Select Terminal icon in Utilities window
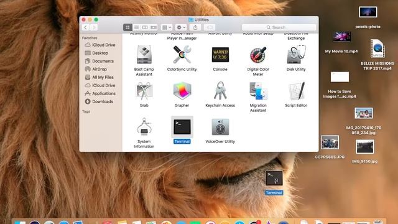The width and height of the screenshot is (398, 224). click(182, 127)
